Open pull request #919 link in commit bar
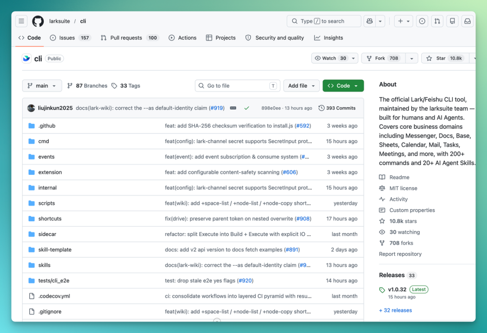487x333 pixels. (217, 108)
